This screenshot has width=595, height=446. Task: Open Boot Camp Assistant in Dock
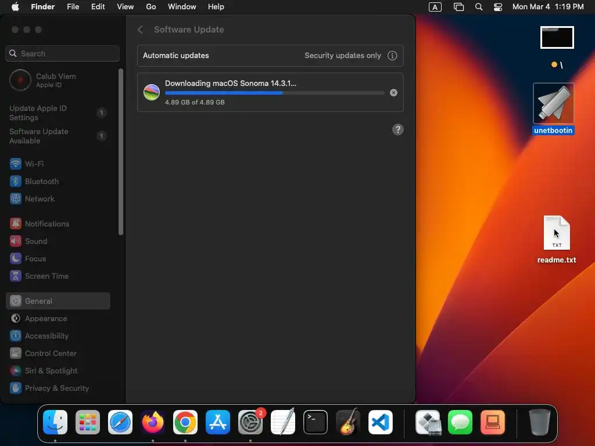point(428,422)
